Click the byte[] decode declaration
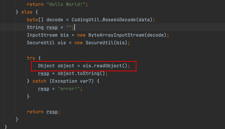The width and height of the screenshot is (225, 129). tap(45, 20)
